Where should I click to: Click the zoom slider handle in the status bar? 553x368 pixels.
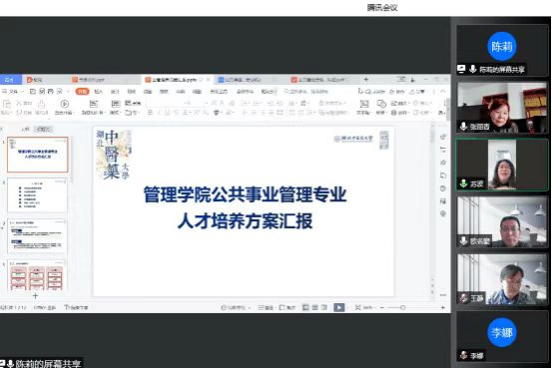coord(402,308)
